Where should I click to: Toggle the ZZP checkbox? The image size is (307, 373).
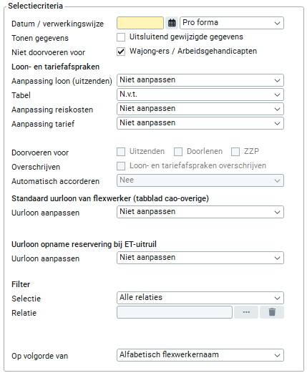click(235, 152)
